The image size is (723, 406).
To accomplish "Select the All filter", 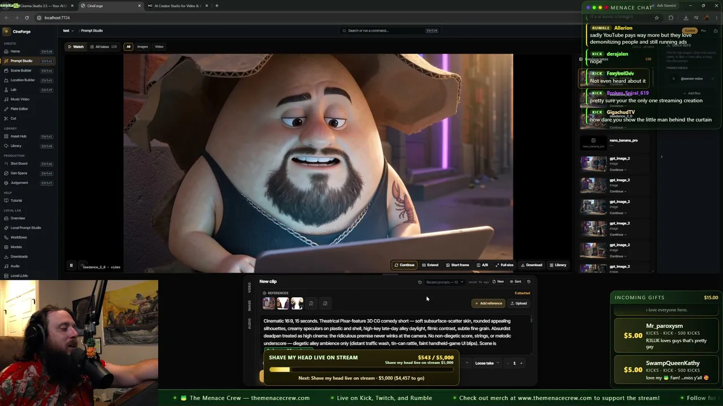I will click(128, 47).
